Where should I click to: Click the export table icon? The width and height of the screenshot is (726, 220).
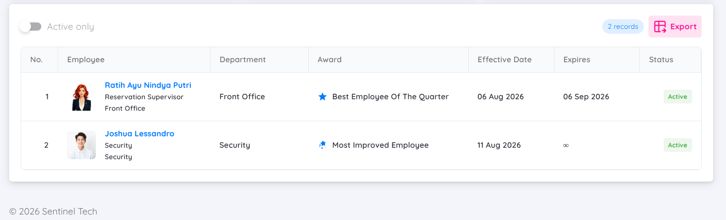tap(660, 27)
